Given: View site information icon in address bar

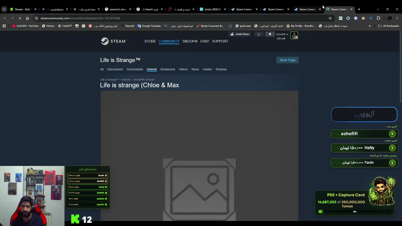Looking at the screenshot, I should [36, 18].
